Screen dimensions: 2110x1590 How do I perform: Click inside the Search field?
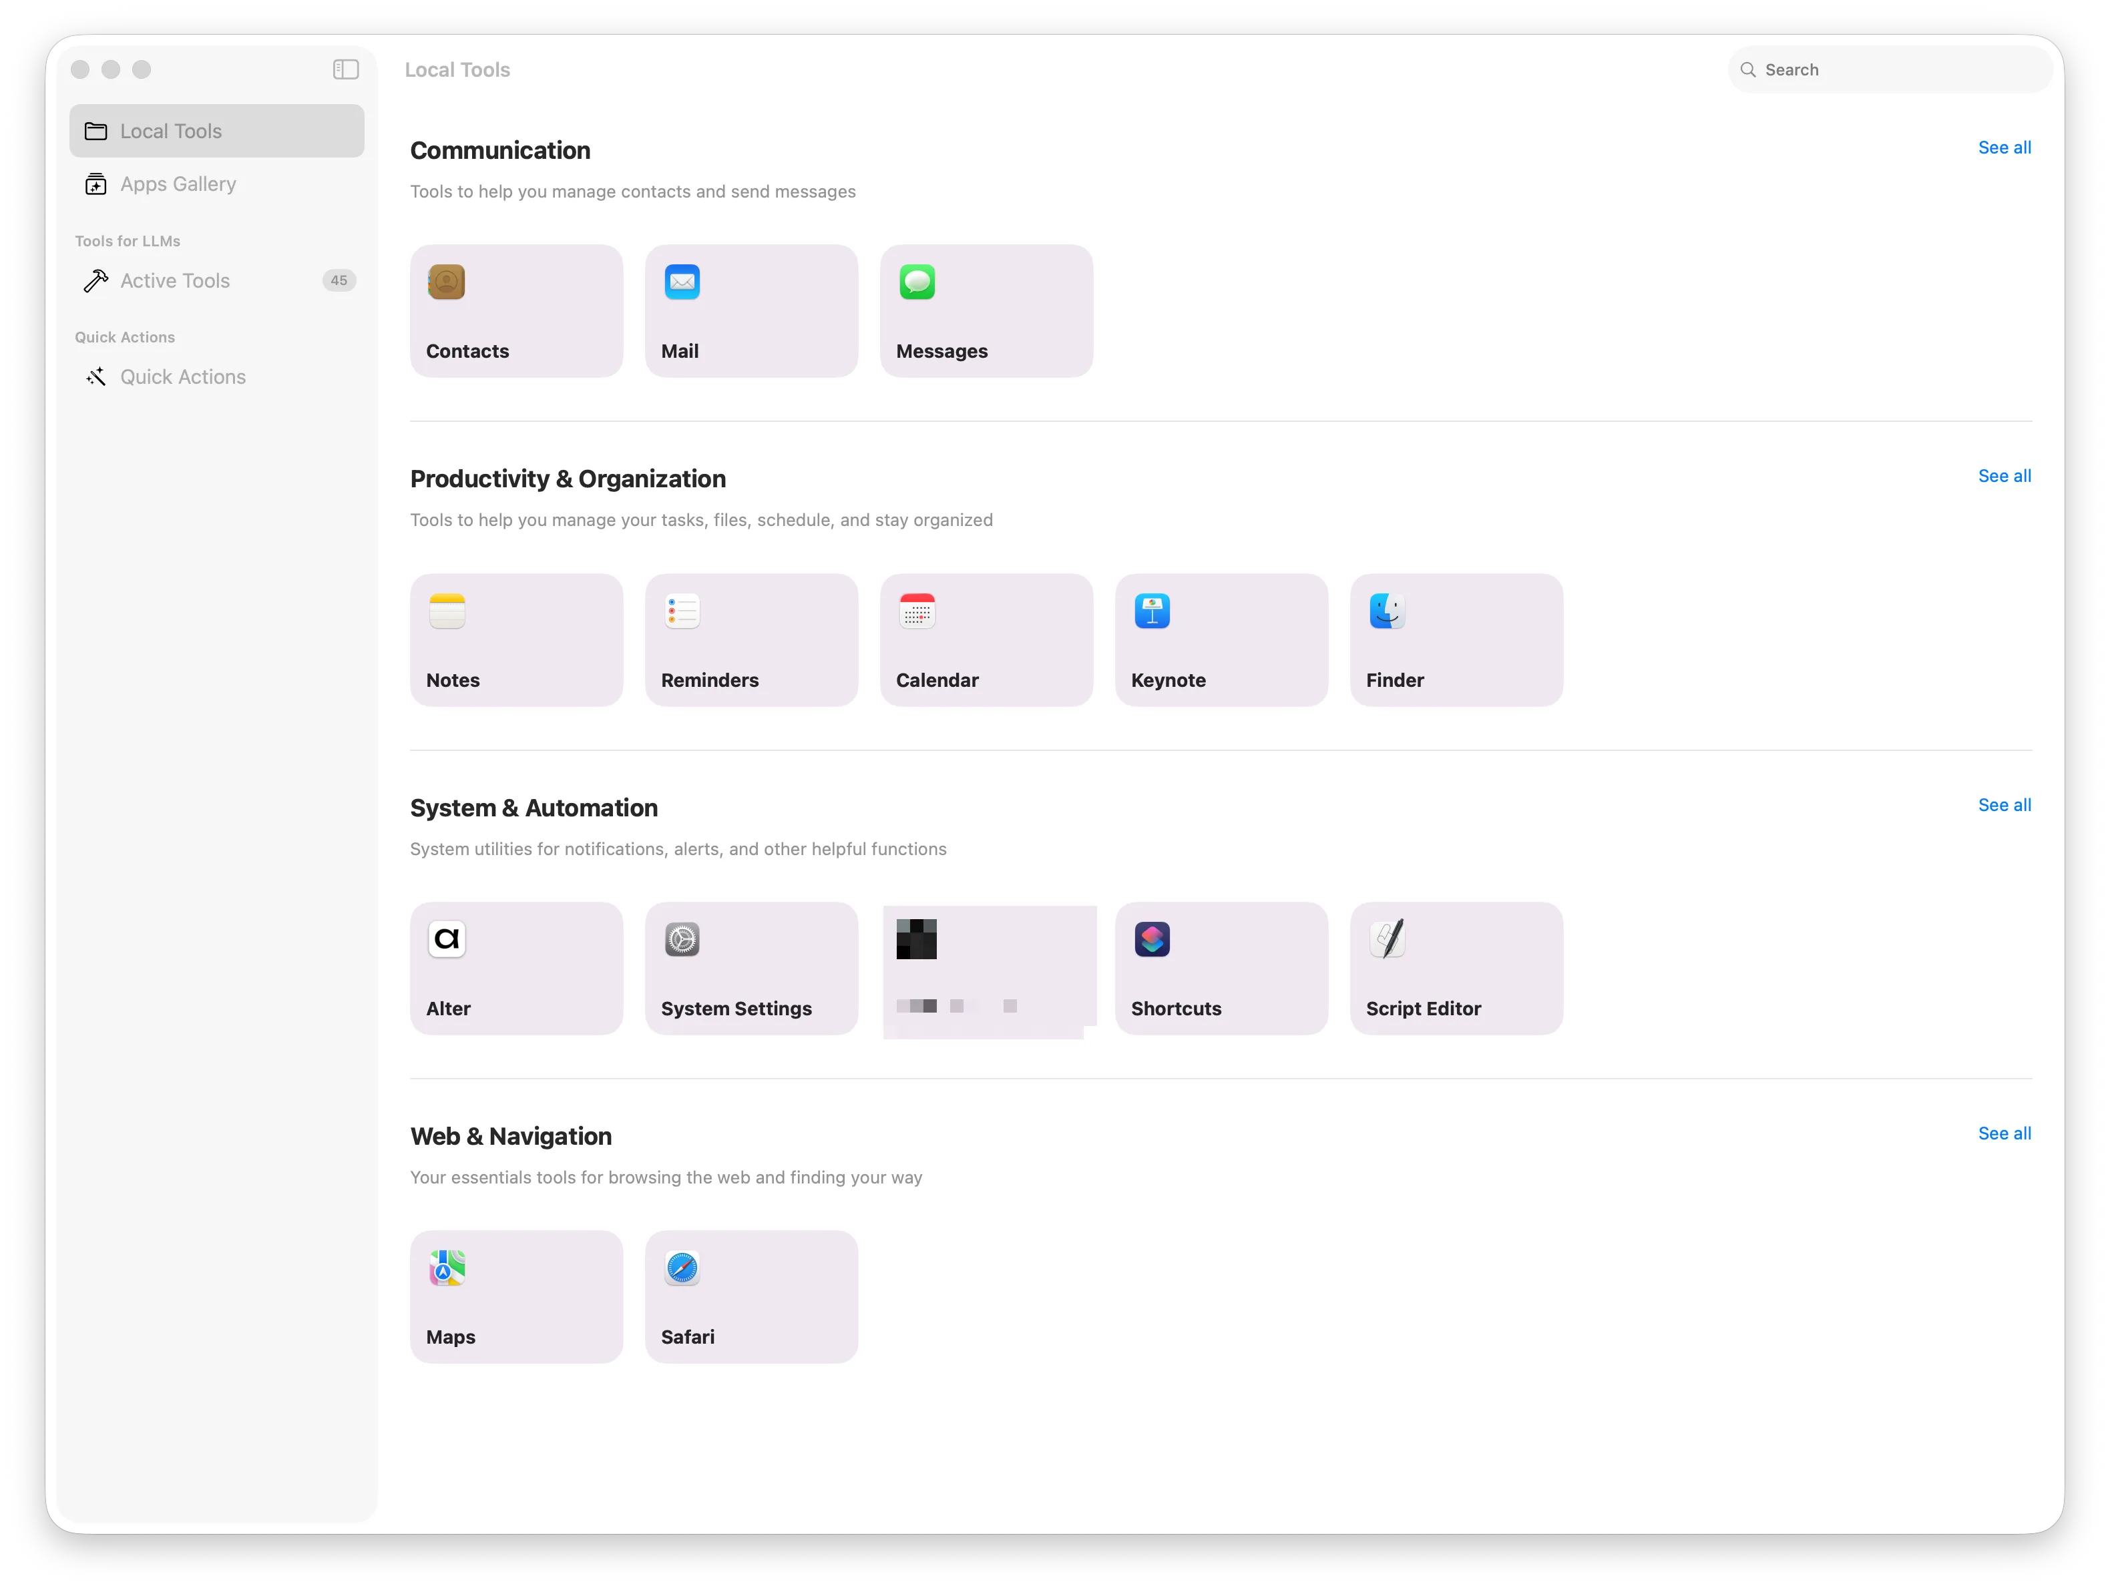(1889, 69)
